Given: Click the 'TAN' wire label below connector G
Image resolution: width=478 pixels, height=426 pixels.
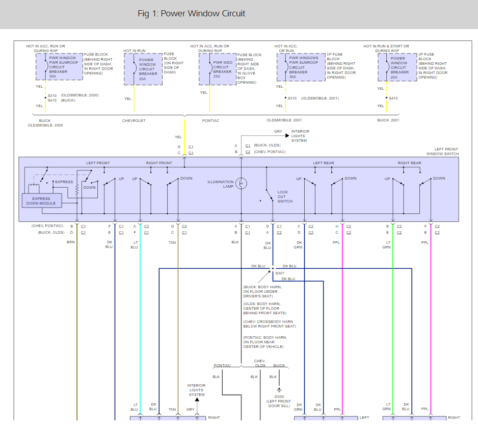Looking at the screenshot, I should click(x=172, y=243).
